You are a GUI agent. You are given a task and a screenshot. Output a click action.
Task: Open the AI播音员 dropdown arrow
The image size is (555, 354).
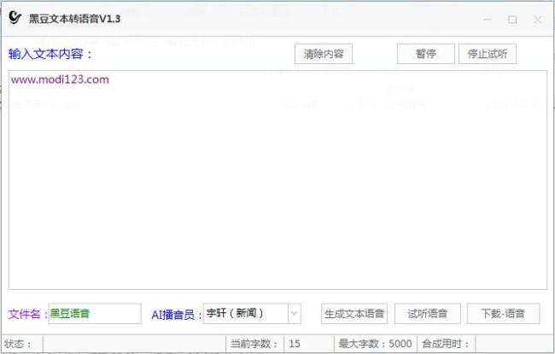[295, 314]
